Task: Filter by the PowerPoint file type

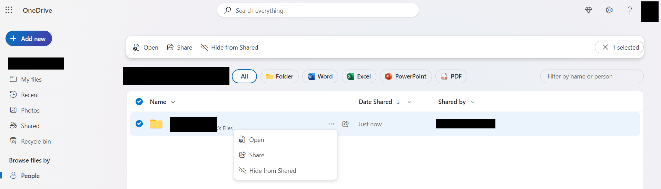Action: pos(406,76)
